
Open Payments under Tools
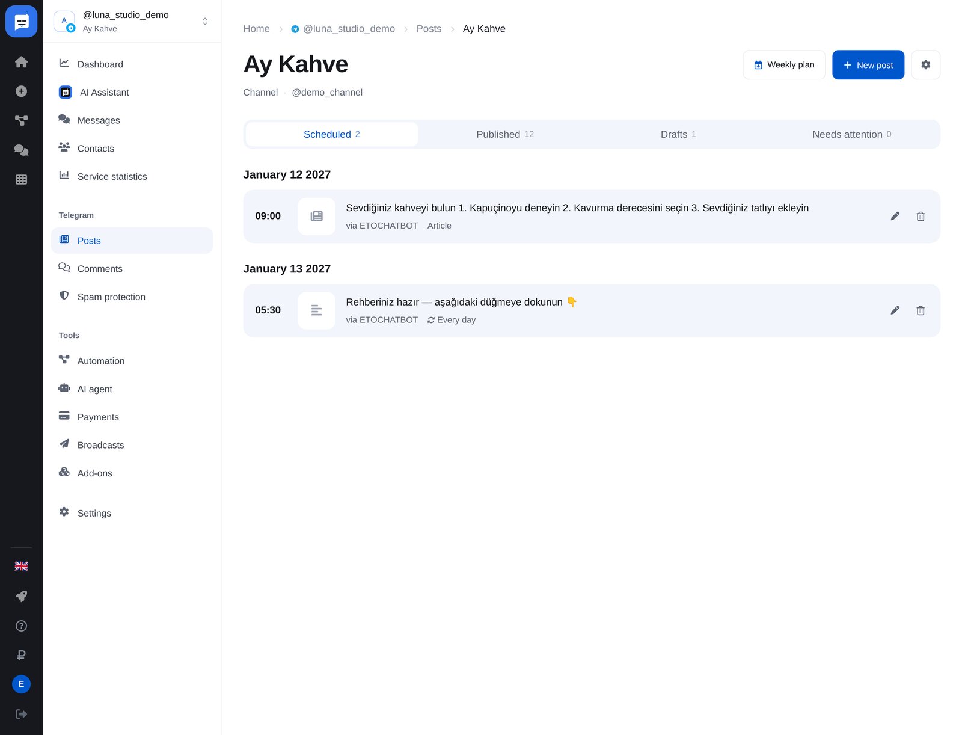point(132,417)
